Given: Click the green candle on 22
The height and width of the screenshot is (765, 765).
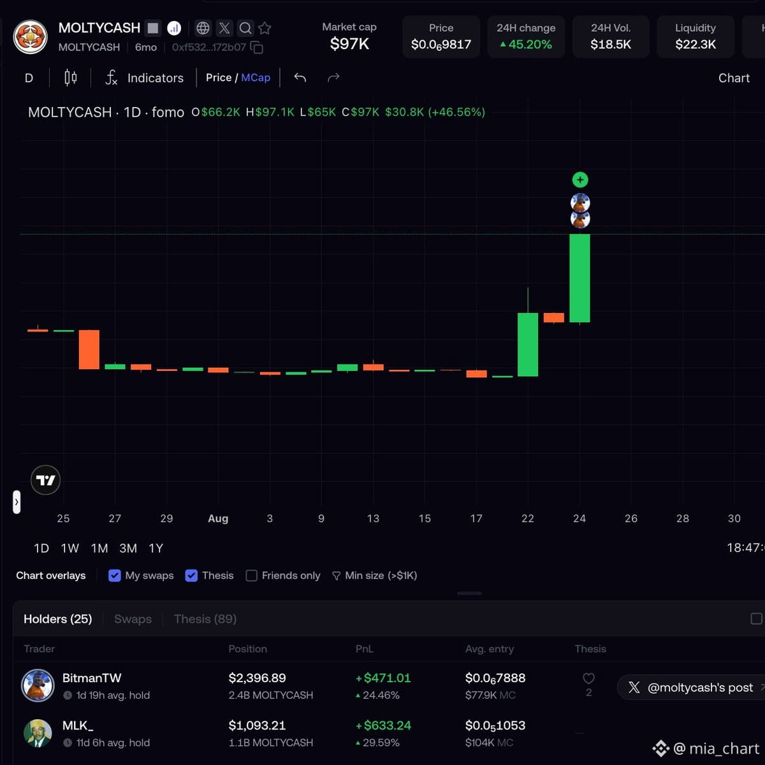Looking at the screenshot, I should 528,344.
